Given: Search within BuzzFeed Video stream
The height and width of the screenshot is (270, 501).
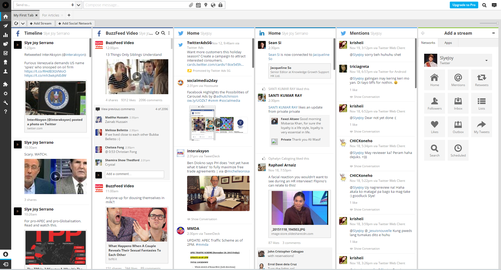Looking at the screenshot, I should point(163,33).
